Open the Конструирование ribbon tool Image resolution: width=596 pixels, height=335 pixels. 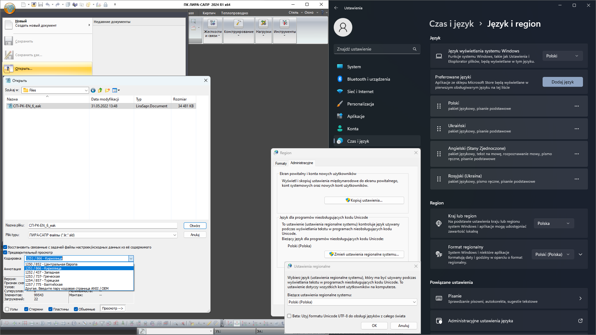238,24
